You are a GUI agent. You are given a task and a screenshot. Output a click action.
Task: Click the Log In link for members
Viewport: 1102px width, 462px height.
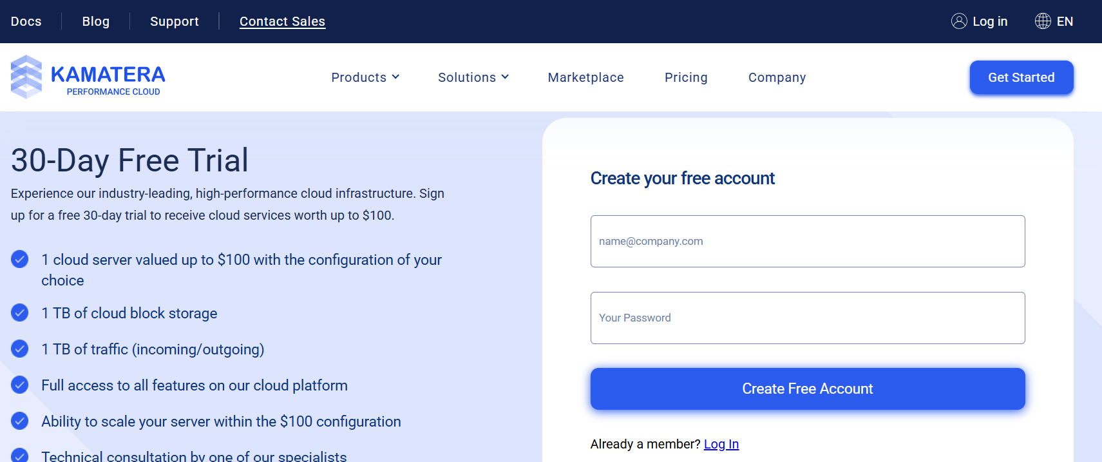point(721,444)
